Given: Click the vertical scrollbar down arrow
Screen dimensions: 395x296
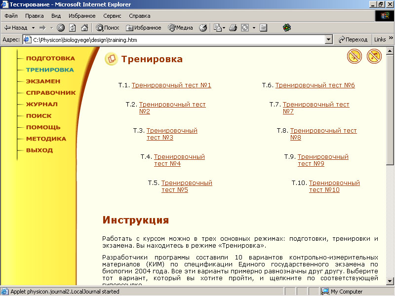Looking at the screenshot, I should coord(390,283).
